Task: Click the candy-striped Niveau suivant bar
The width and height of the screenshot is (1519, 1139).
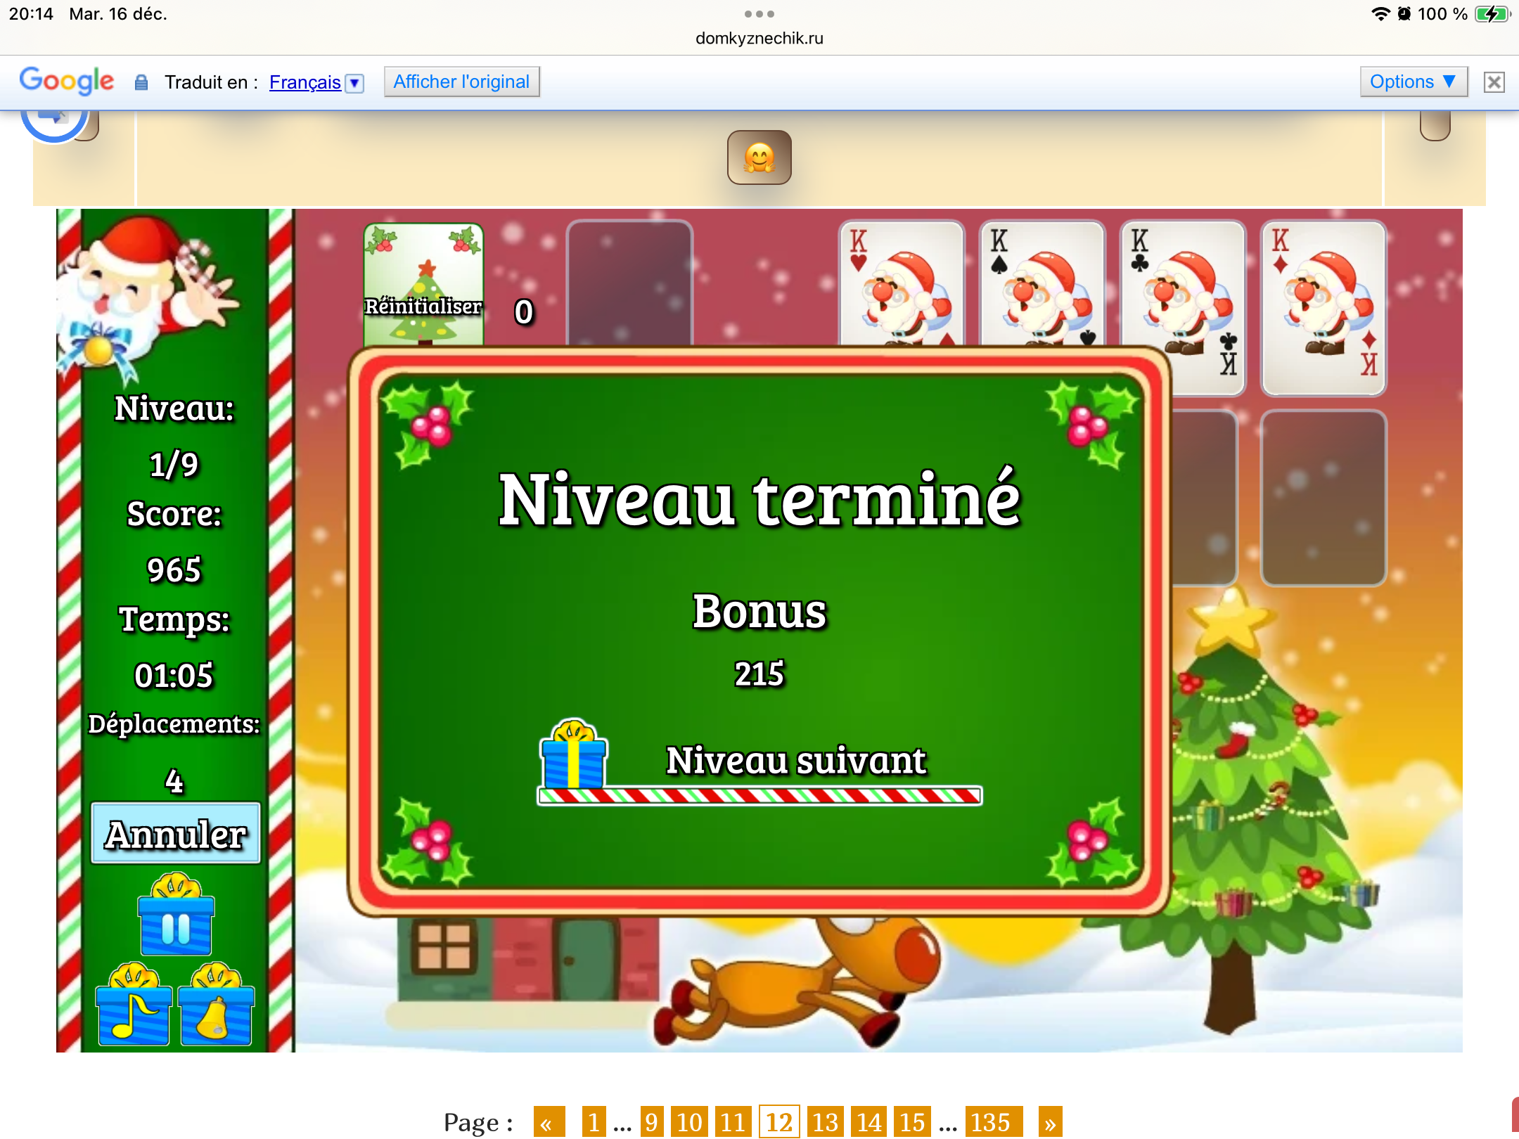Action: 759,795
